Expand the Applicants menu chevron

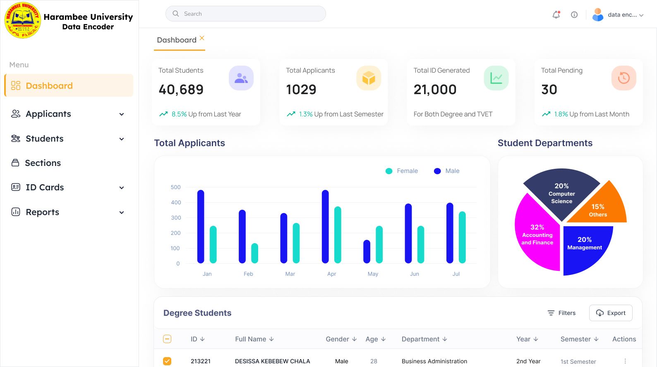[x=122, y=114]
